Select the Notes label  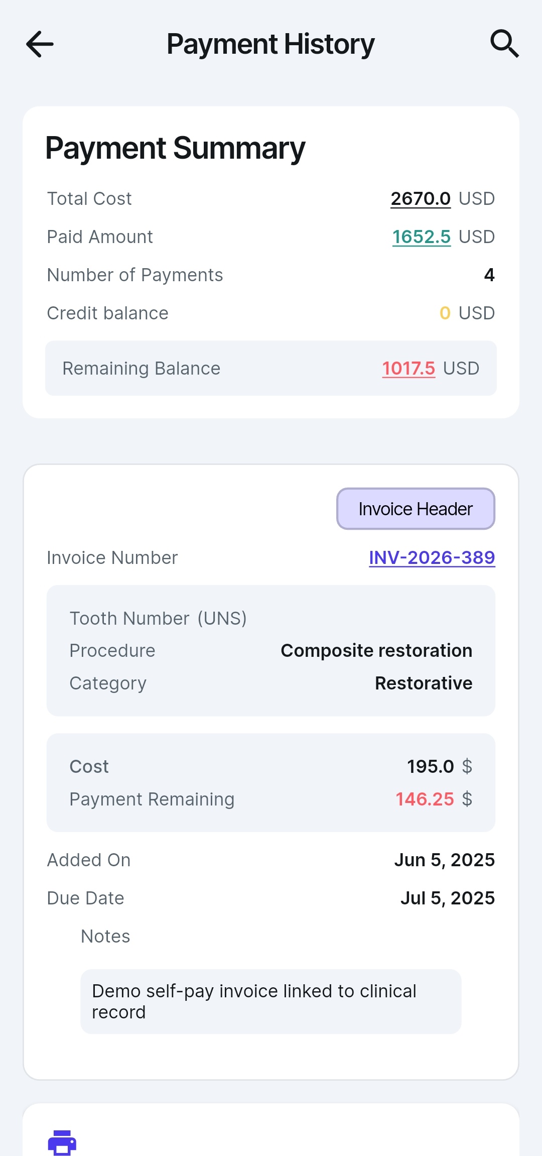point(105,937)
